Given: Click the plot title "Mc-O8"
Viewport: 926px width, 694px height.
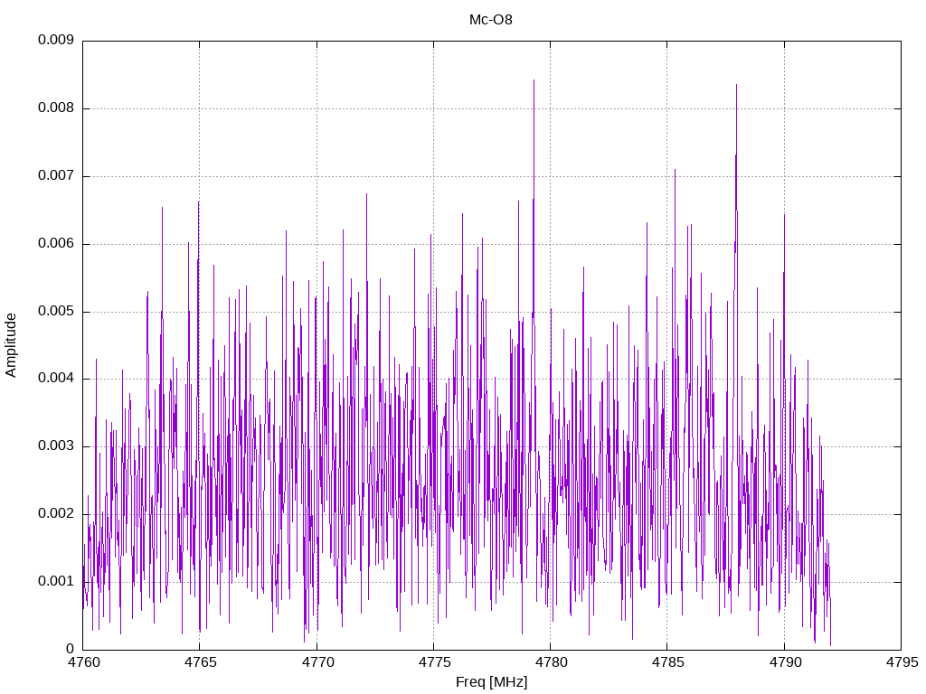Looking at the screenshot, I should coord(490,20).
